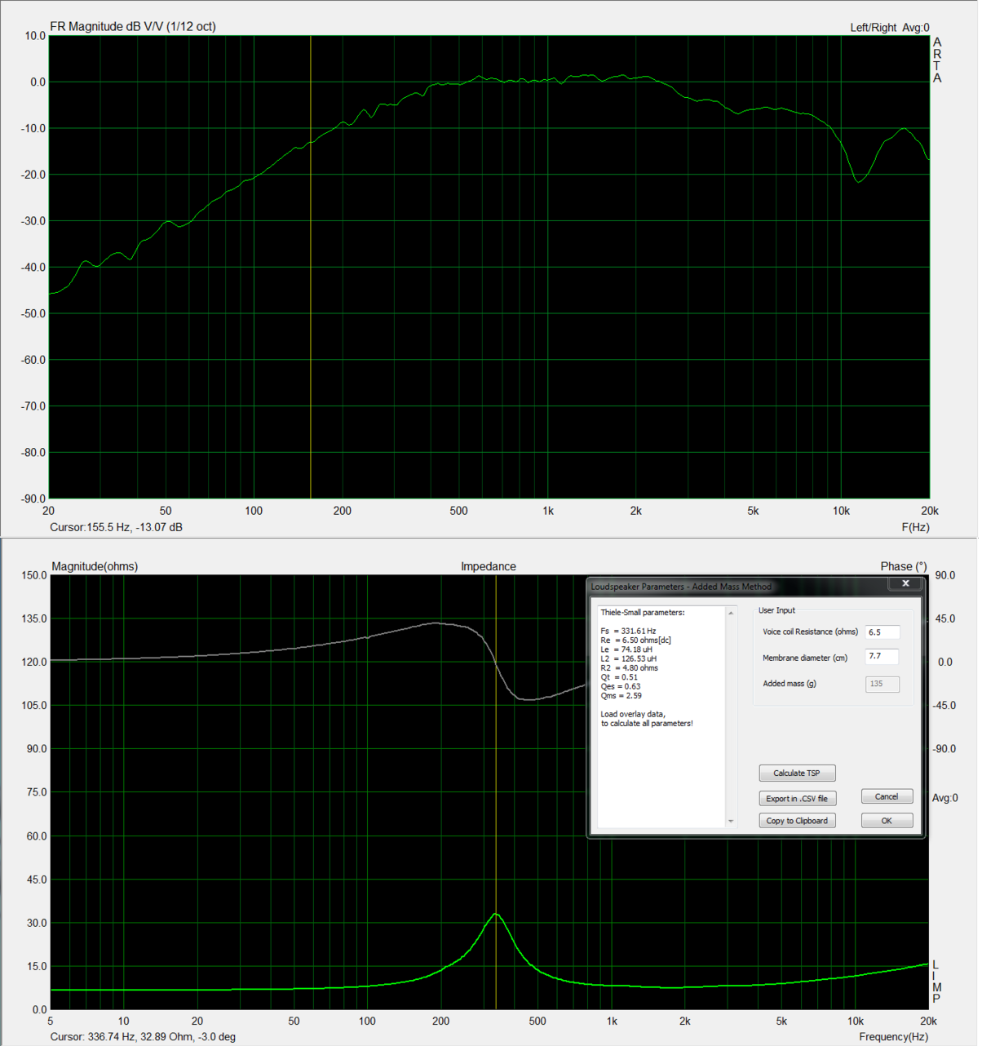Click the Calculate TSP button
Image resolution: width=982 pixels, height=1046 pixels.
click(797, 773)
